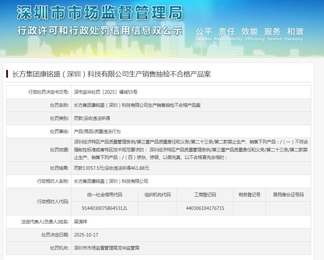Image resolution: width=324 pixels, height=260 pixels.
Task: Click the decision date 2025-10-17
Action: pyautogui.click(x=86, y=235)
